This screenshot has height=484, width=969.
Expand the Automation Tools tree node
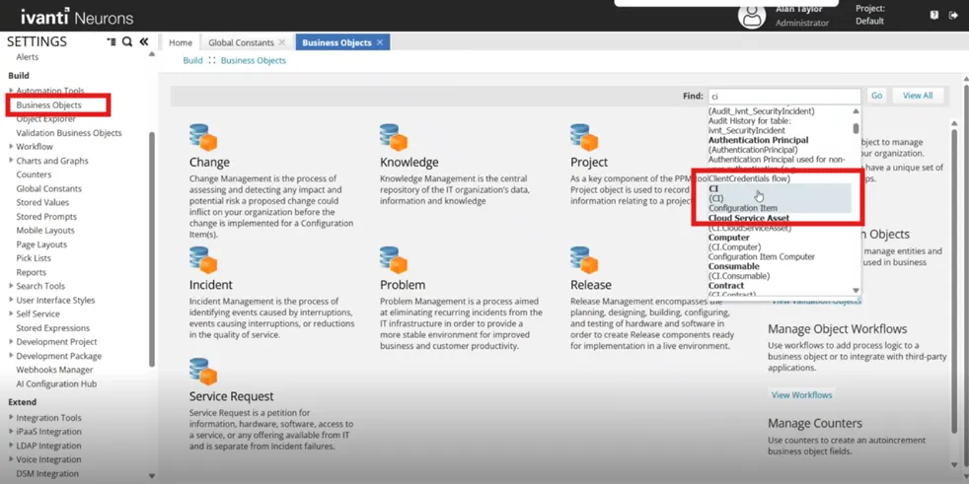click(x=11, y=91)
